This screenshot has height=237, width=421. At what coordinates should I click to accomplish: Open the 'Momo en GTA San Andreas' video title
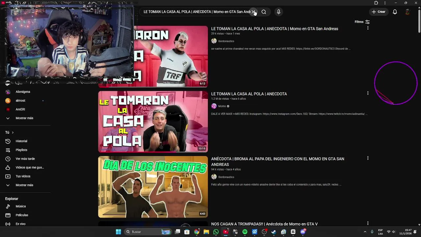pos(275,29)
